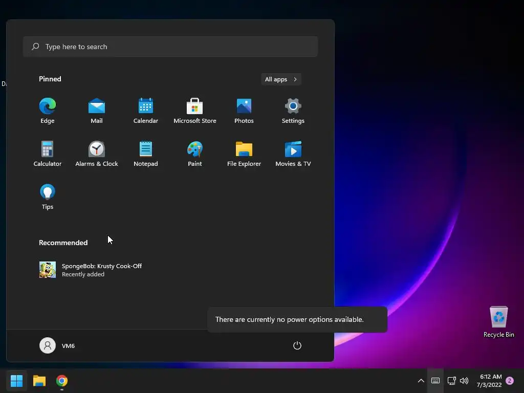524x393 pixels.
Task: Open network status tray icon
Action: coord(451,381)
